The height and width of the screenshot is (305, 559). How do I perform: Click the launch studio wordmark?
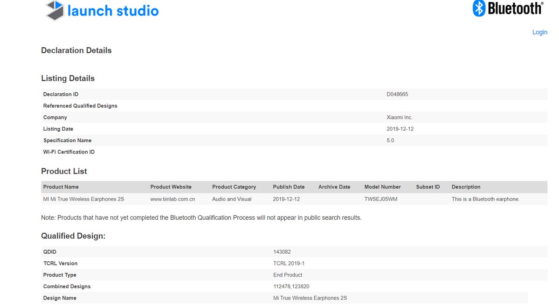113,11
